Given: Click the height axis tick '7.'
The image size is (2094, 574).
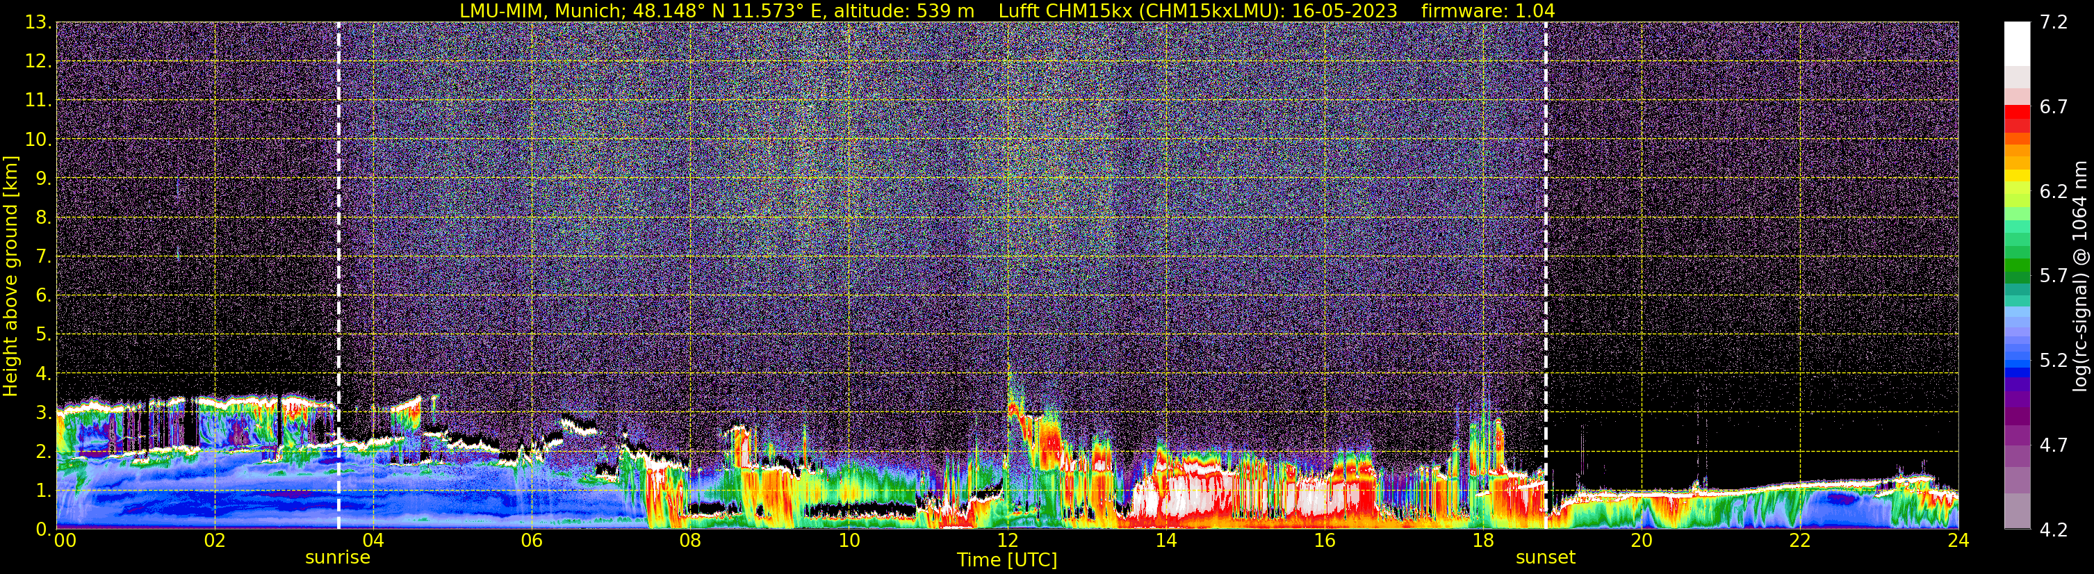Looking at the screenshot, I should (42, 256).
